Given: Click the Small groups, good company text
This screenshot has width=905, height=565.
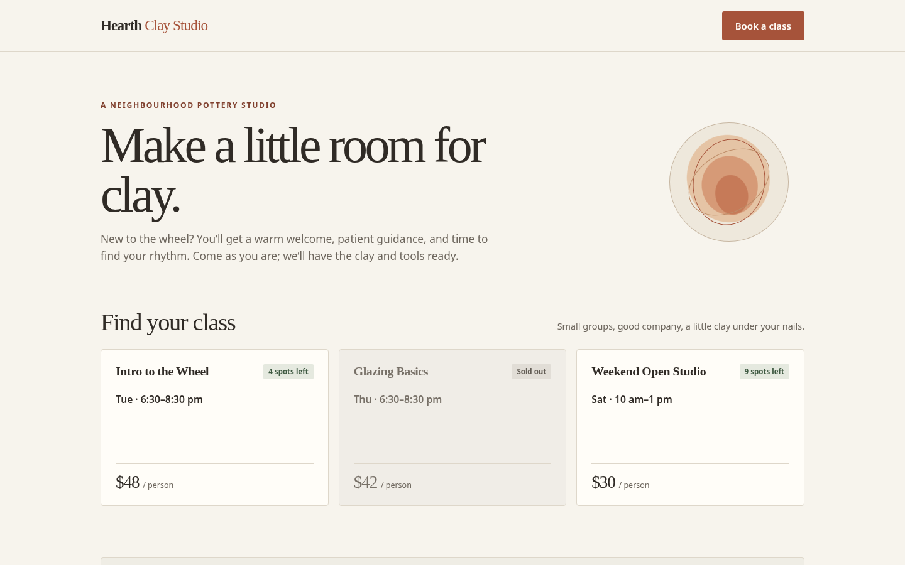Looking at the screenshot, I should 681,326.
